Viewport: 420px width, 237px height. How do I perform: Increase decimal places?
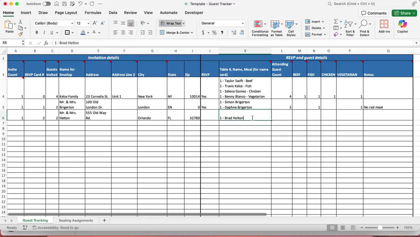[x=234, y=32]
